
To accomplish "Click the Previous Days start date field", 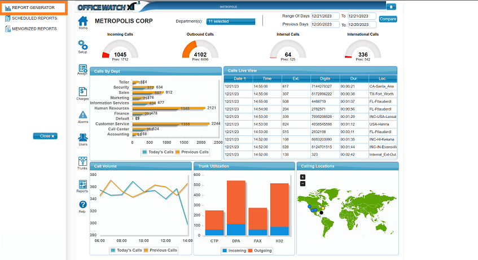I will click(325, 24).
